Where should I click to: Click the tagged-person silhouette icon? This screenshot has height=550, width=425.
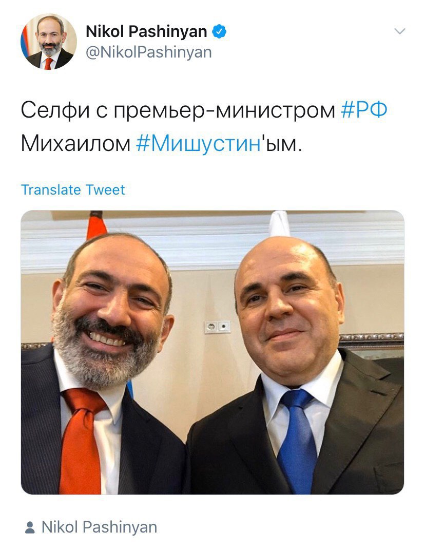pyautogui.click(x=30, y=527)
